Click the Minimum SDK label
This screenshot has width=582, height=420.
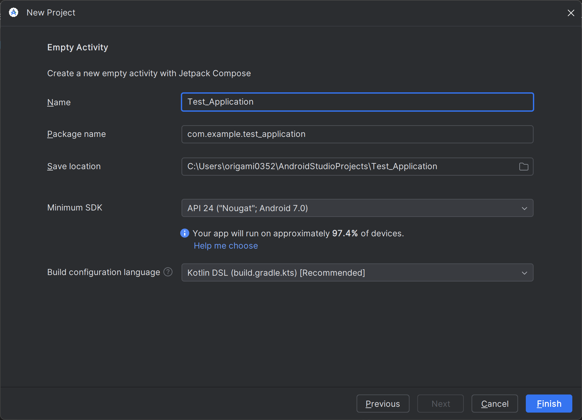click(75, 208)
